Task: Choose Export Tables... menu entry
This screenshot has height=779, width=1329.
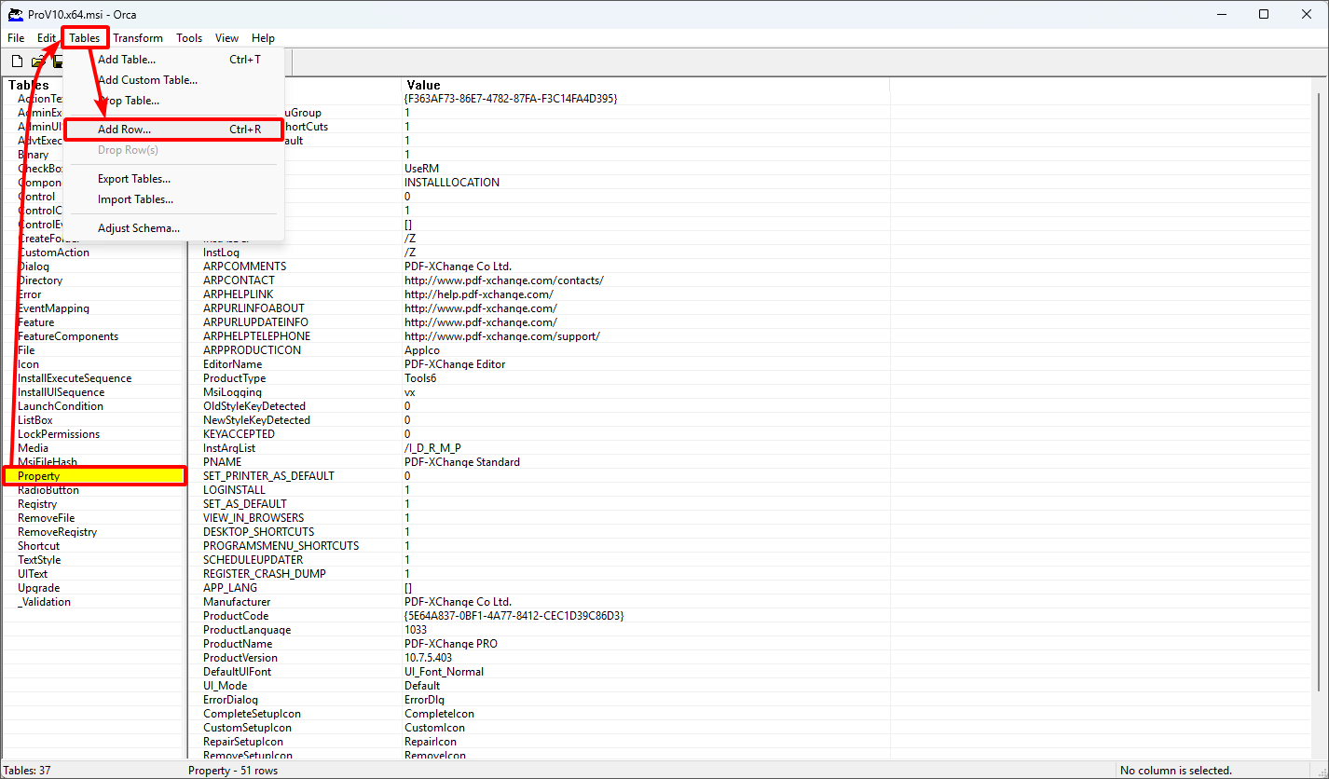Action: [x=173, y=179]
